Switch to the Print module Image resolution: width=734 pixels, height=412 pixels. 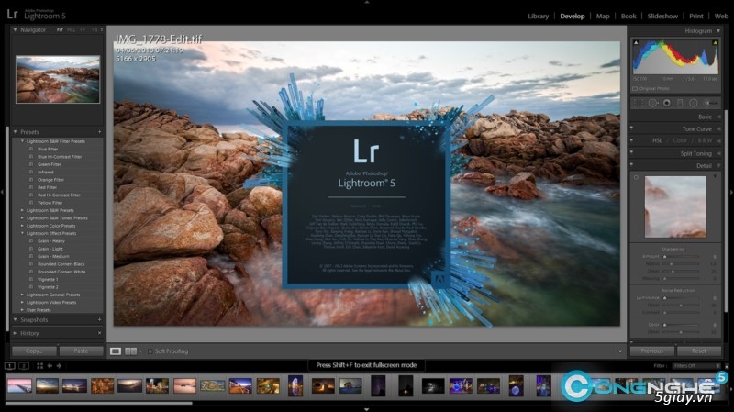pyautogui.click(x=696, y=16)
